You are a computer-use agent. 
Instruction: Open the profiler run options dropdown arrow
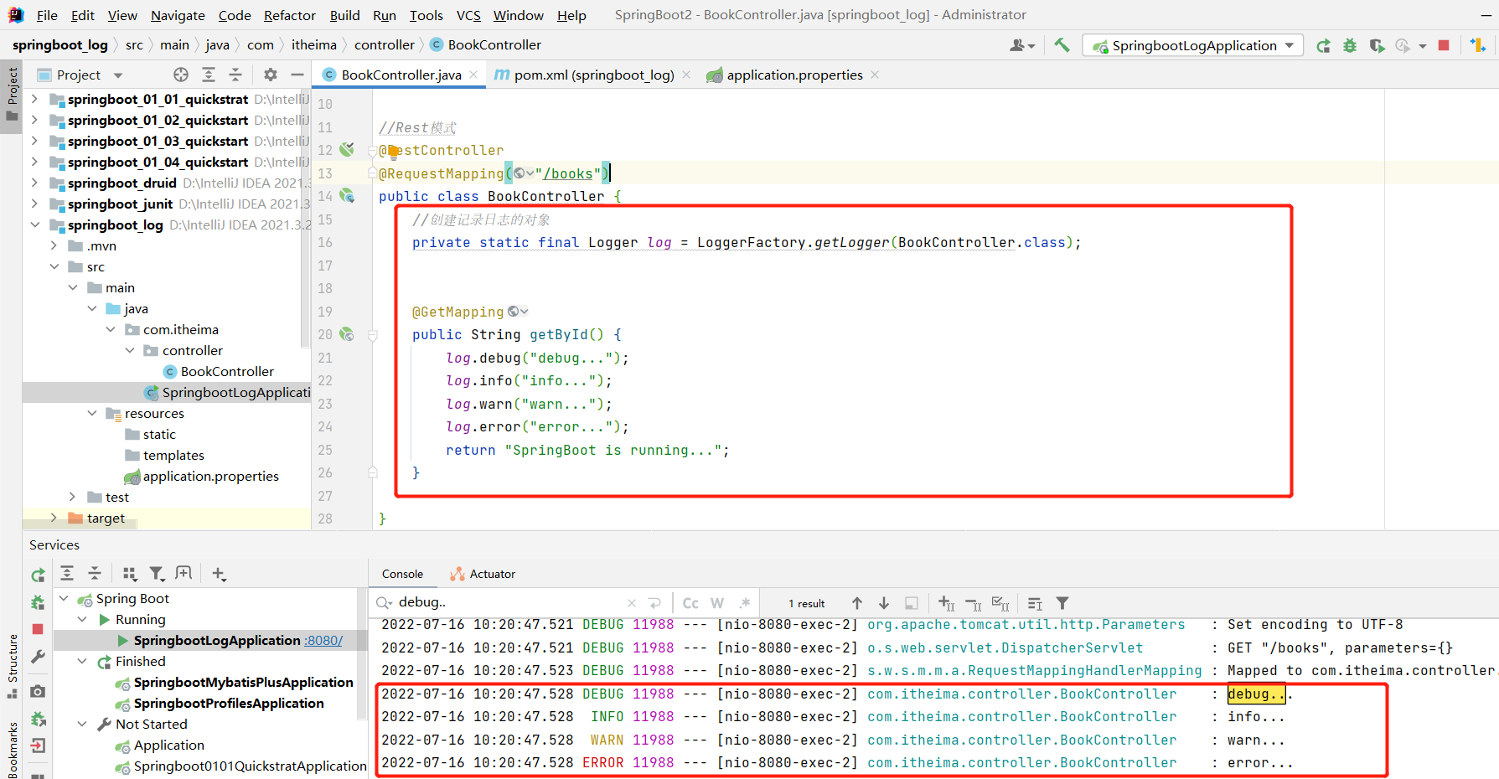tap(1423, 46)
